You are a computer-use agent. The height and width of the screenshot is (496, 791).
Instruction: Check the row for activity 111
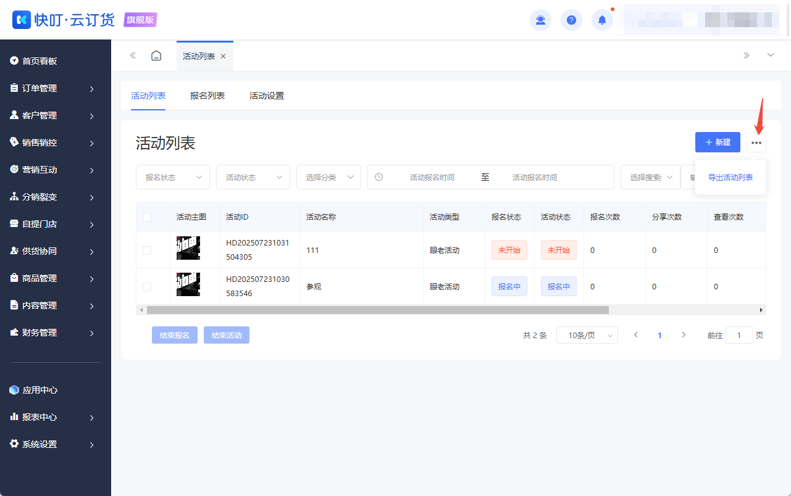147,250
